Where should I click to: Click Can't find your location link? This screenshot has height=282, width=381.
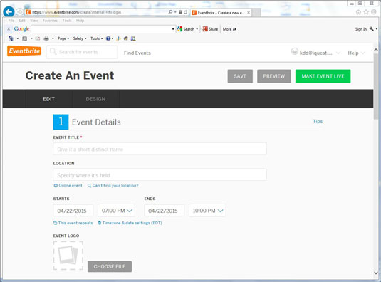coord(115,186)
